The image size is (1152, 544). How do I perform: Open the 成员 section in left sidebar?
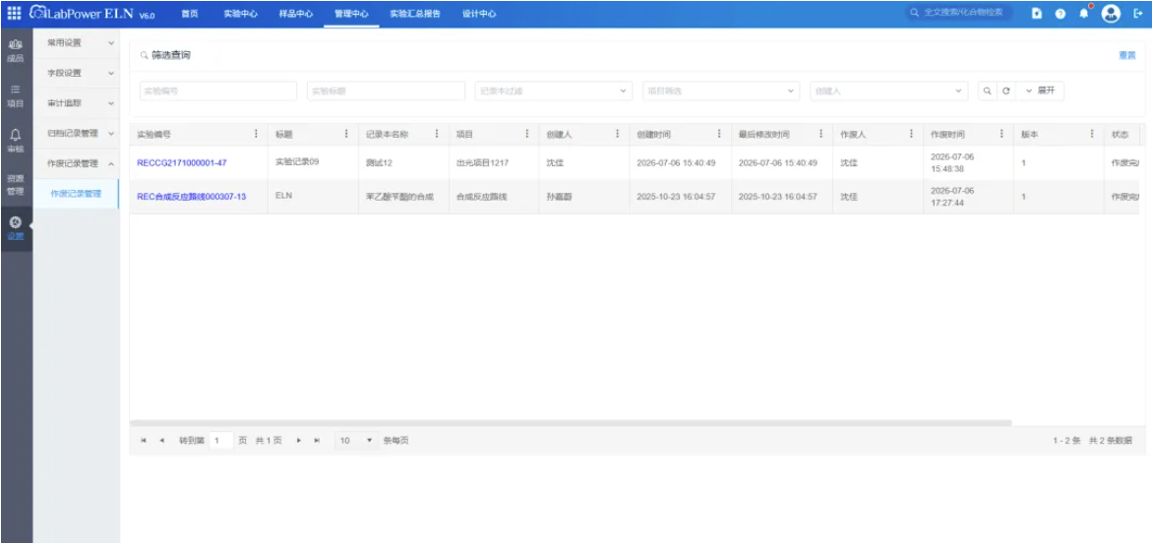16,51
